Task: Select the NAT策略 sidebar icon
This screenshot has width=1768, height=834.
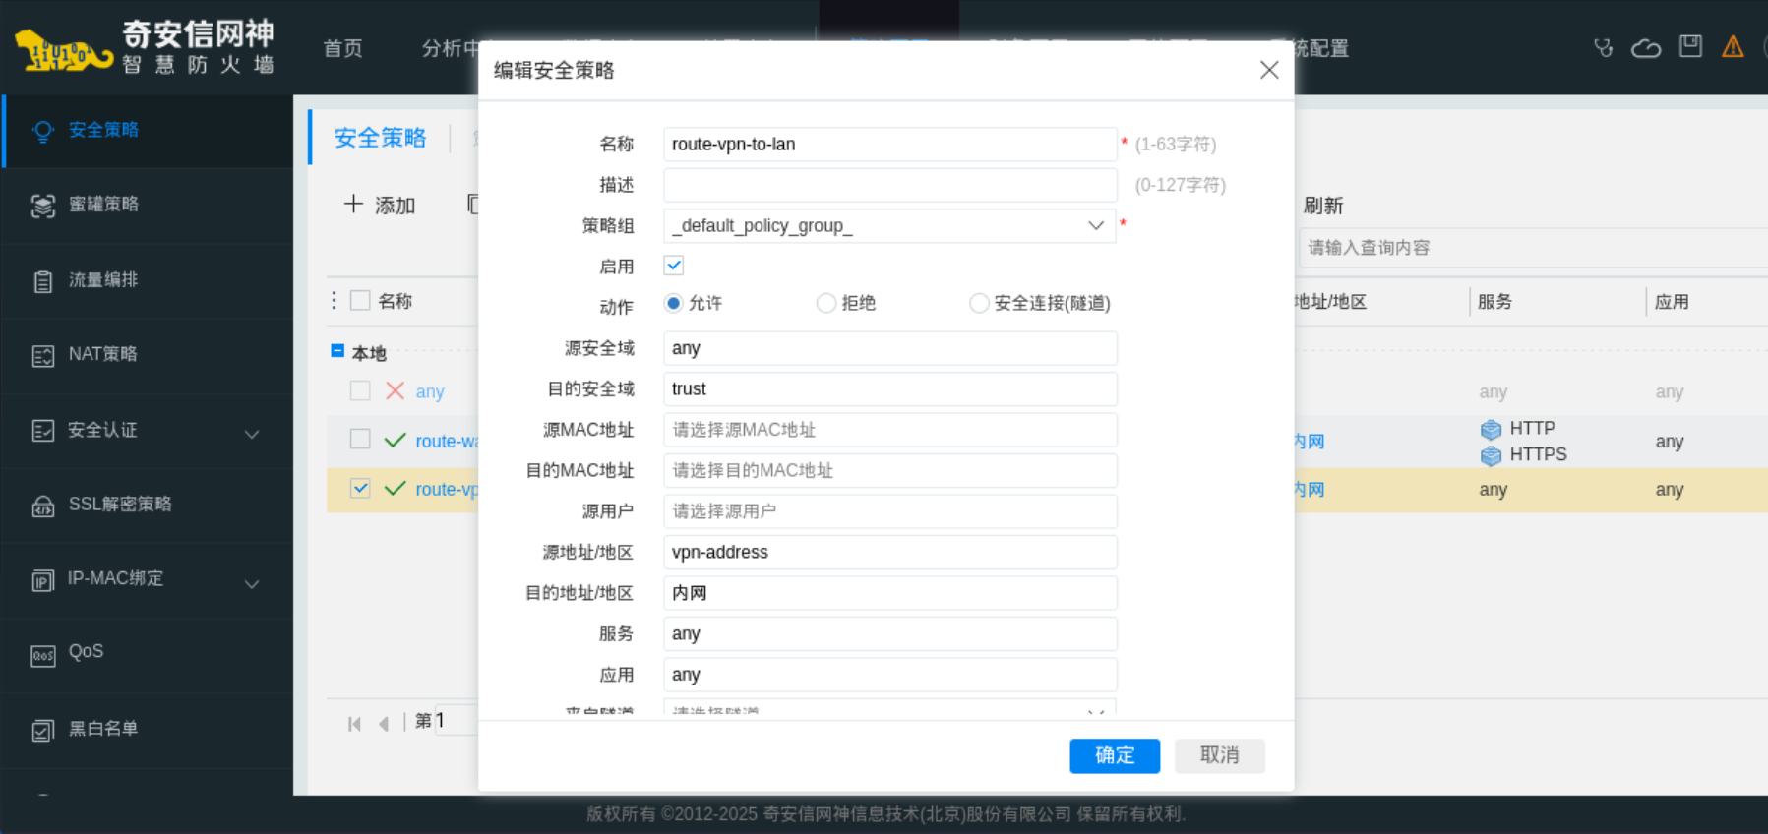Action: (x=42, y=355)
